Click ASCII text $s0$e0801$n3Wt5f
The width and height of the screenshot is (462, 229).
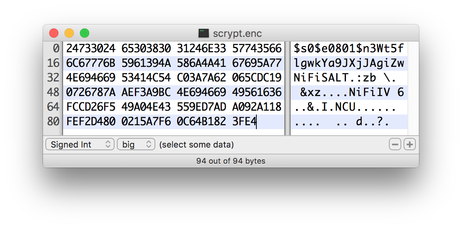[x=349, y=49]
